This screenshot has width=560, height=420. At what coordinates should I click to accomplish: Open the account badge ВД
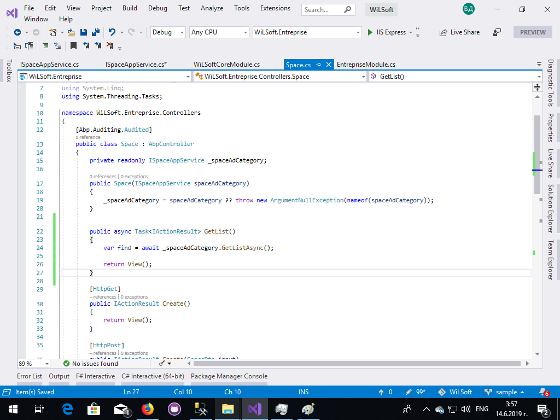468,9
